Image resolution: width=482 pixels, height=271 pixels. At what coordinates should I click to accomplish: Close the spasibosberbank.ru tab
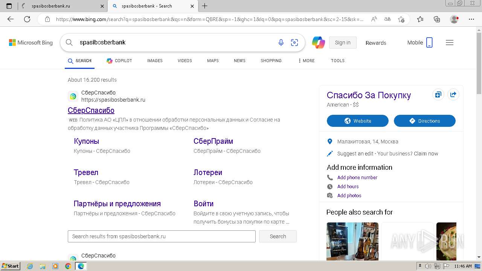(102, 6)
